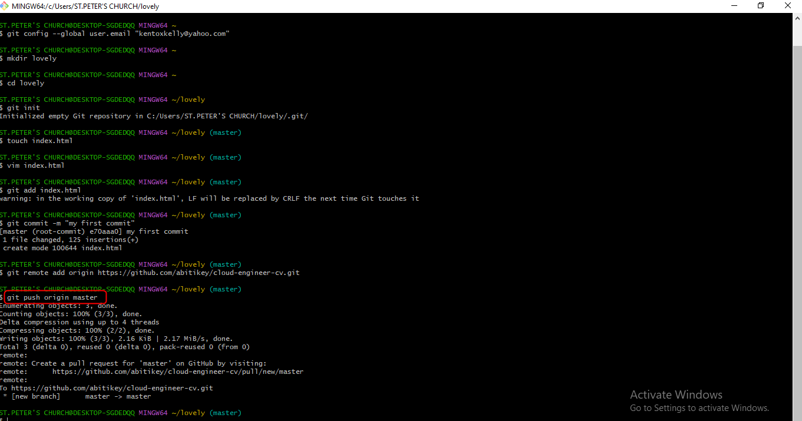Click the "cd lovely" command
The width and height of the screenshot is (802, 421).
tap(25, 83)
